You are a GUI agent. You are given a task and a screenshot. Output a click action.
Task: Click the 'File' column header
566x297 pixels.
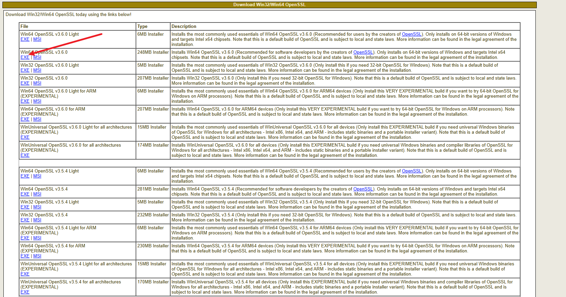(77, 27)
